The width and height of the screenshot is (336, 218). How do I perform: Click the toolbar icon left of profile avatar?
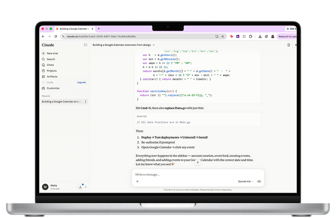click(266, 37)
